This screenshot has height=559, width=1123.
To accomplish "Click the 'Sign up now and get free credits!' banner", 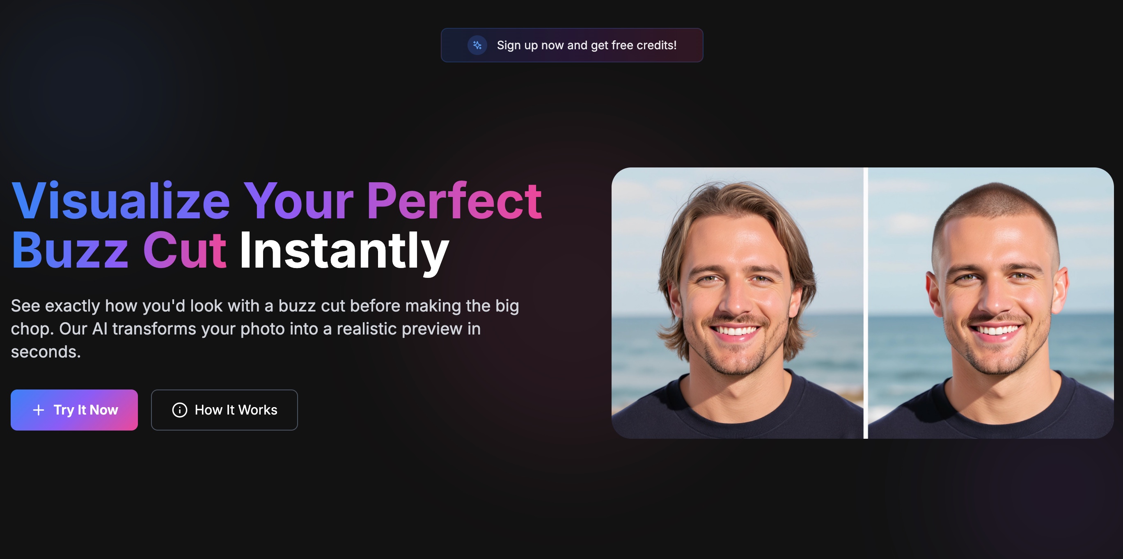I will (572, 45).
